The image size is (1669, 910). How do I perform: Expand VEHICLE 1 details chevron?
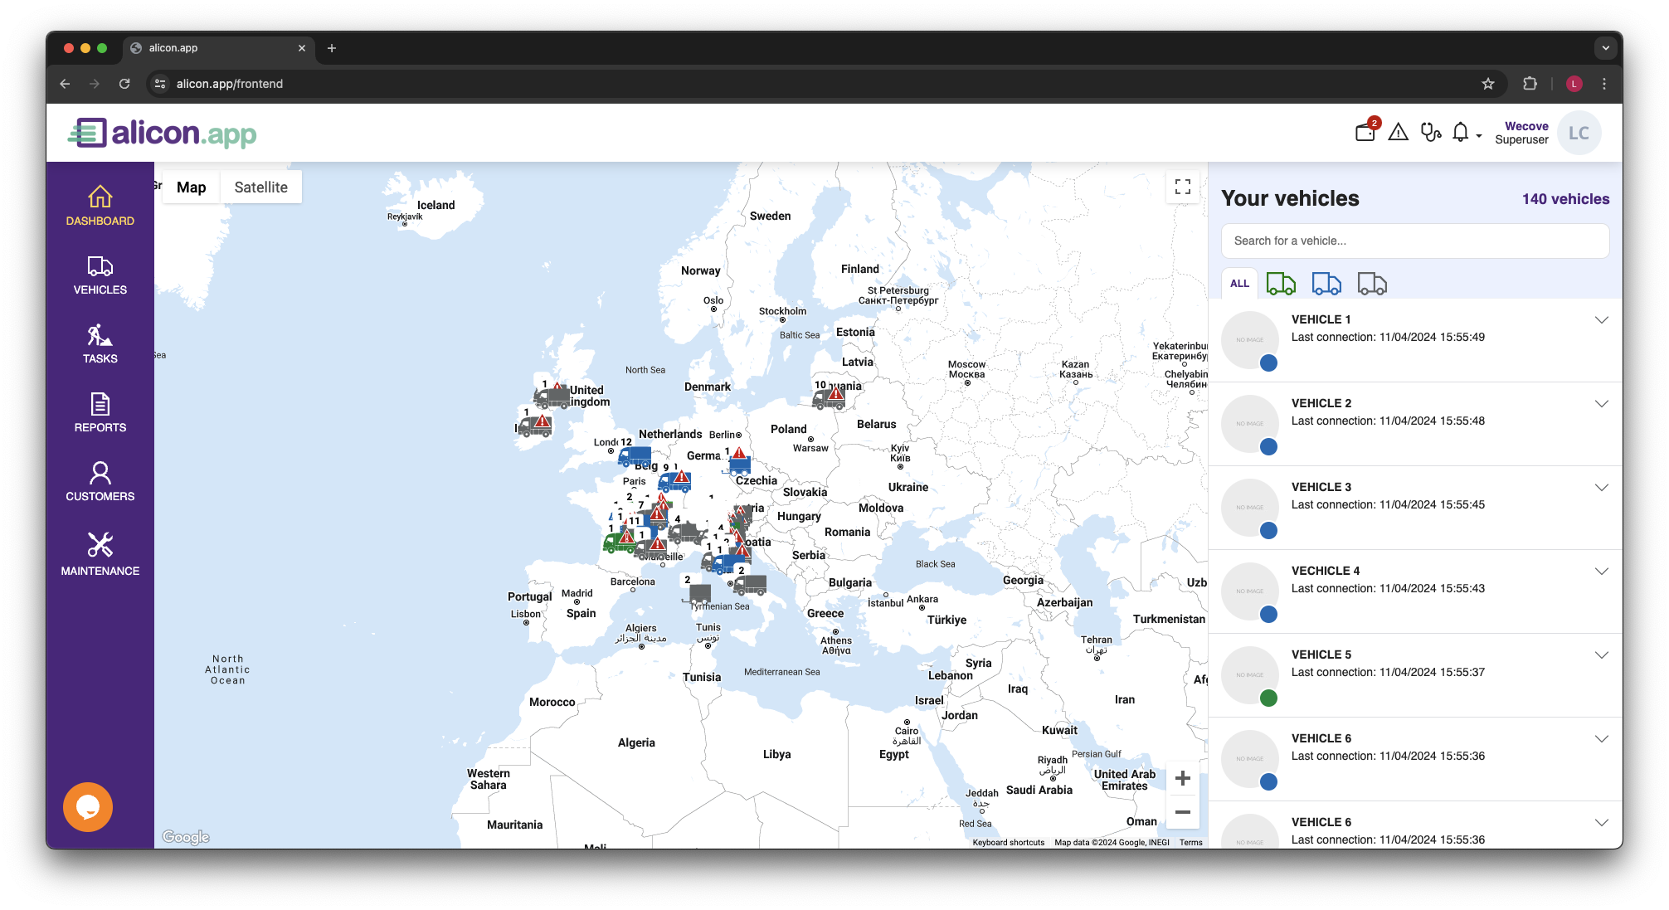pos(1602,320)
